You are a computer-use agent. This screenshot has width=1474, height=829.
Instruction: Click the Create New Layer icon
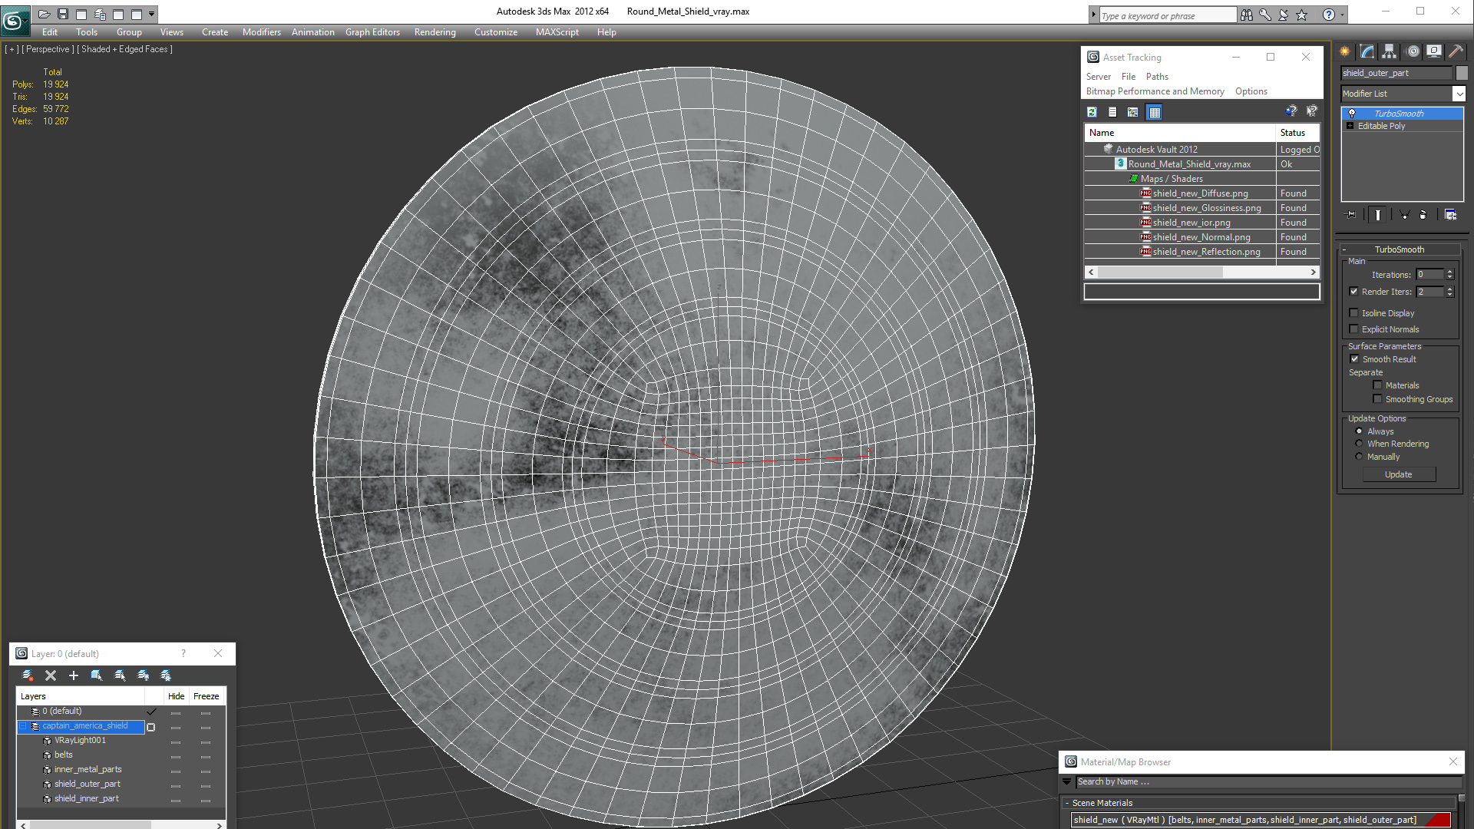click(x=28, y=675)
